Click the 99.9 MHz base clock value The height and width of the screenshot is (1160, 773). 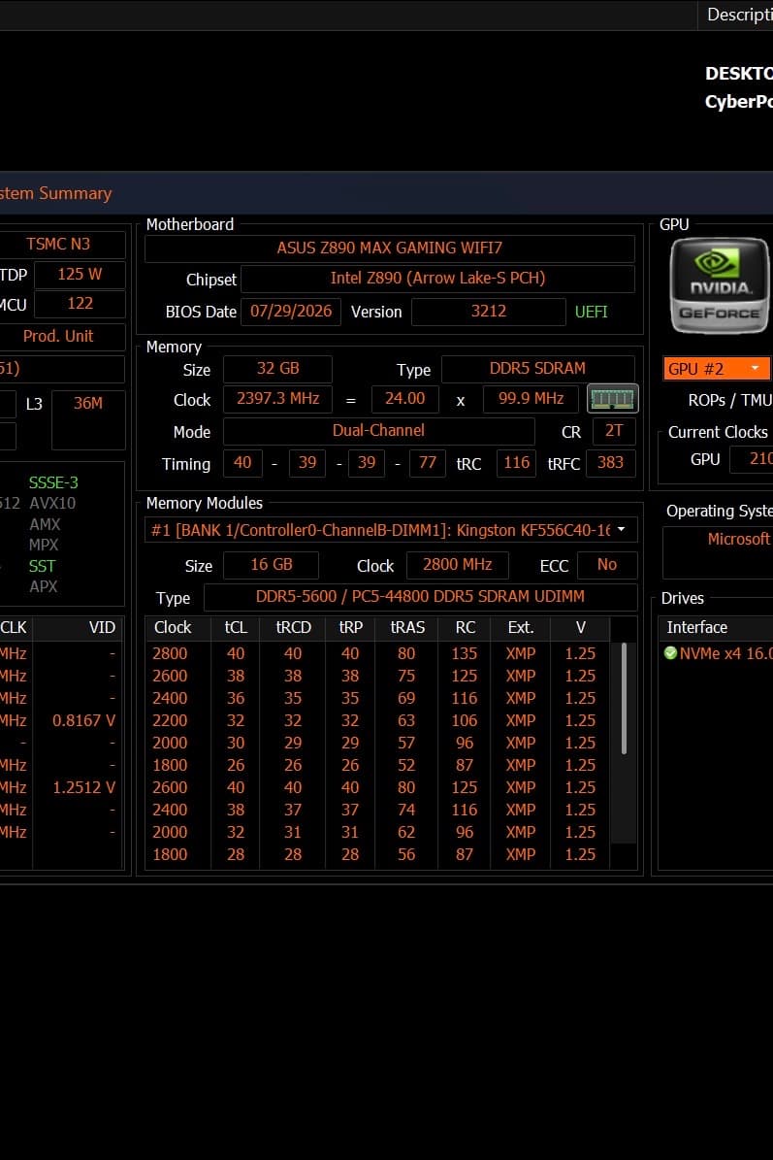click(x=531, y=399)
